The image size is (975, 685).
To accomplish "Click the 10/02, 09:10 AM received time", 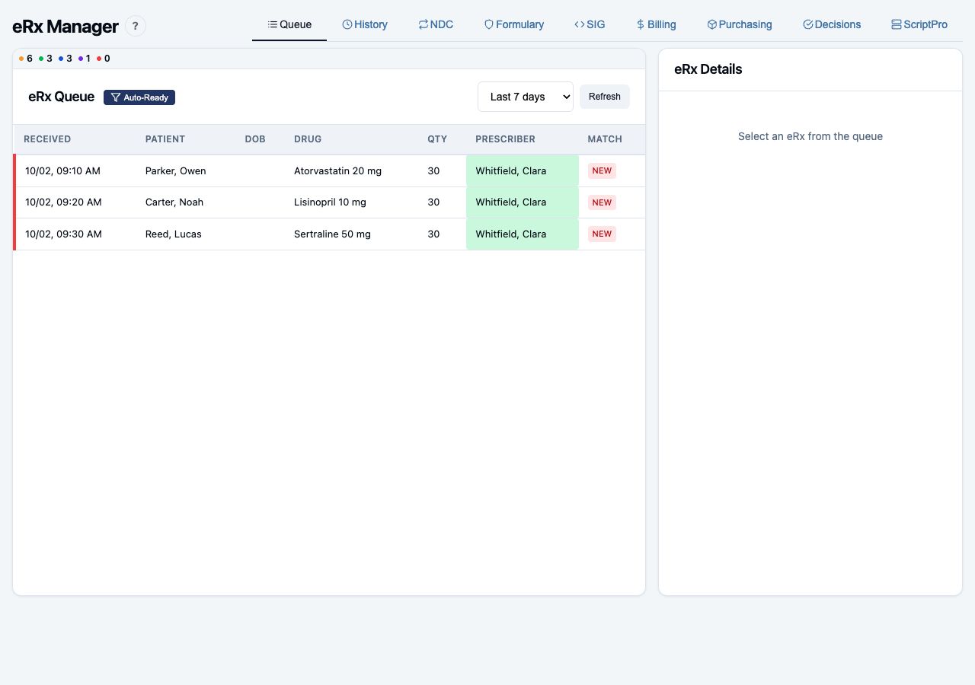I will tap(62, 171).
